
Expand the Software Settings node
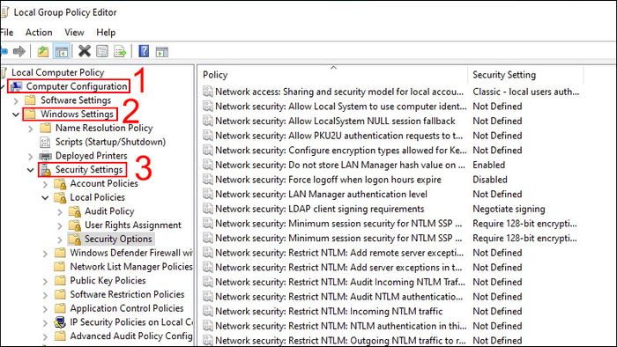[x=16, y=100]
